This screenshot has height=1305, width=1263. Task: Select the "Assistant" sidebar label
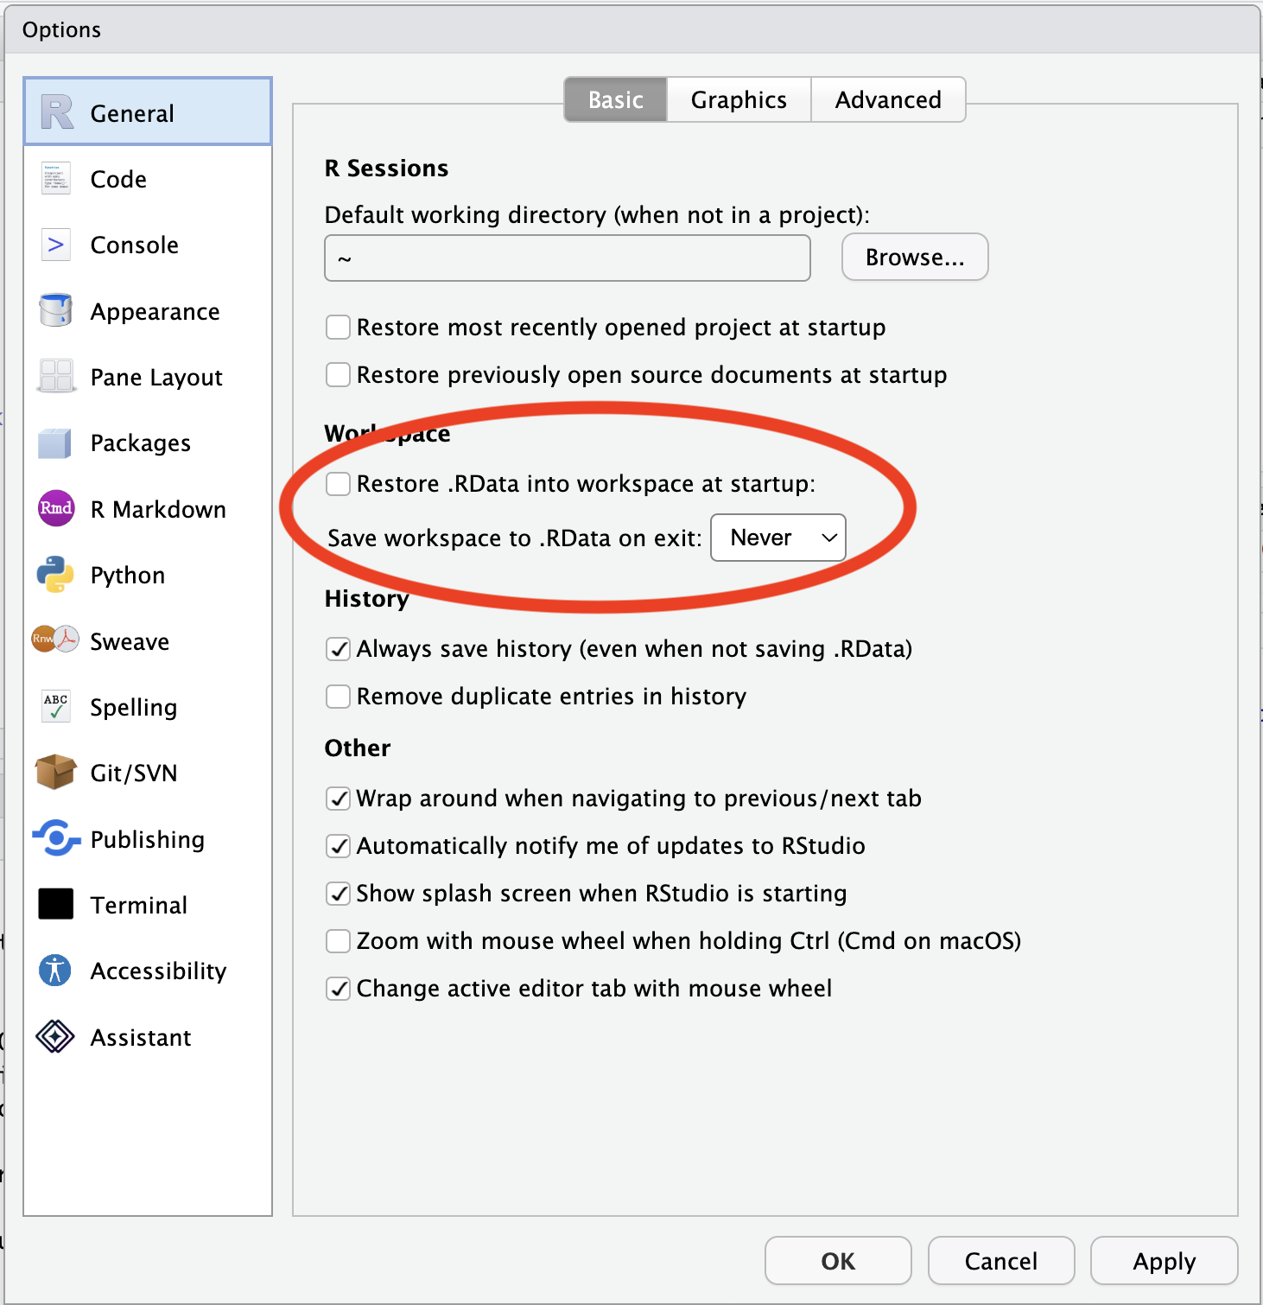[141, 1037]
